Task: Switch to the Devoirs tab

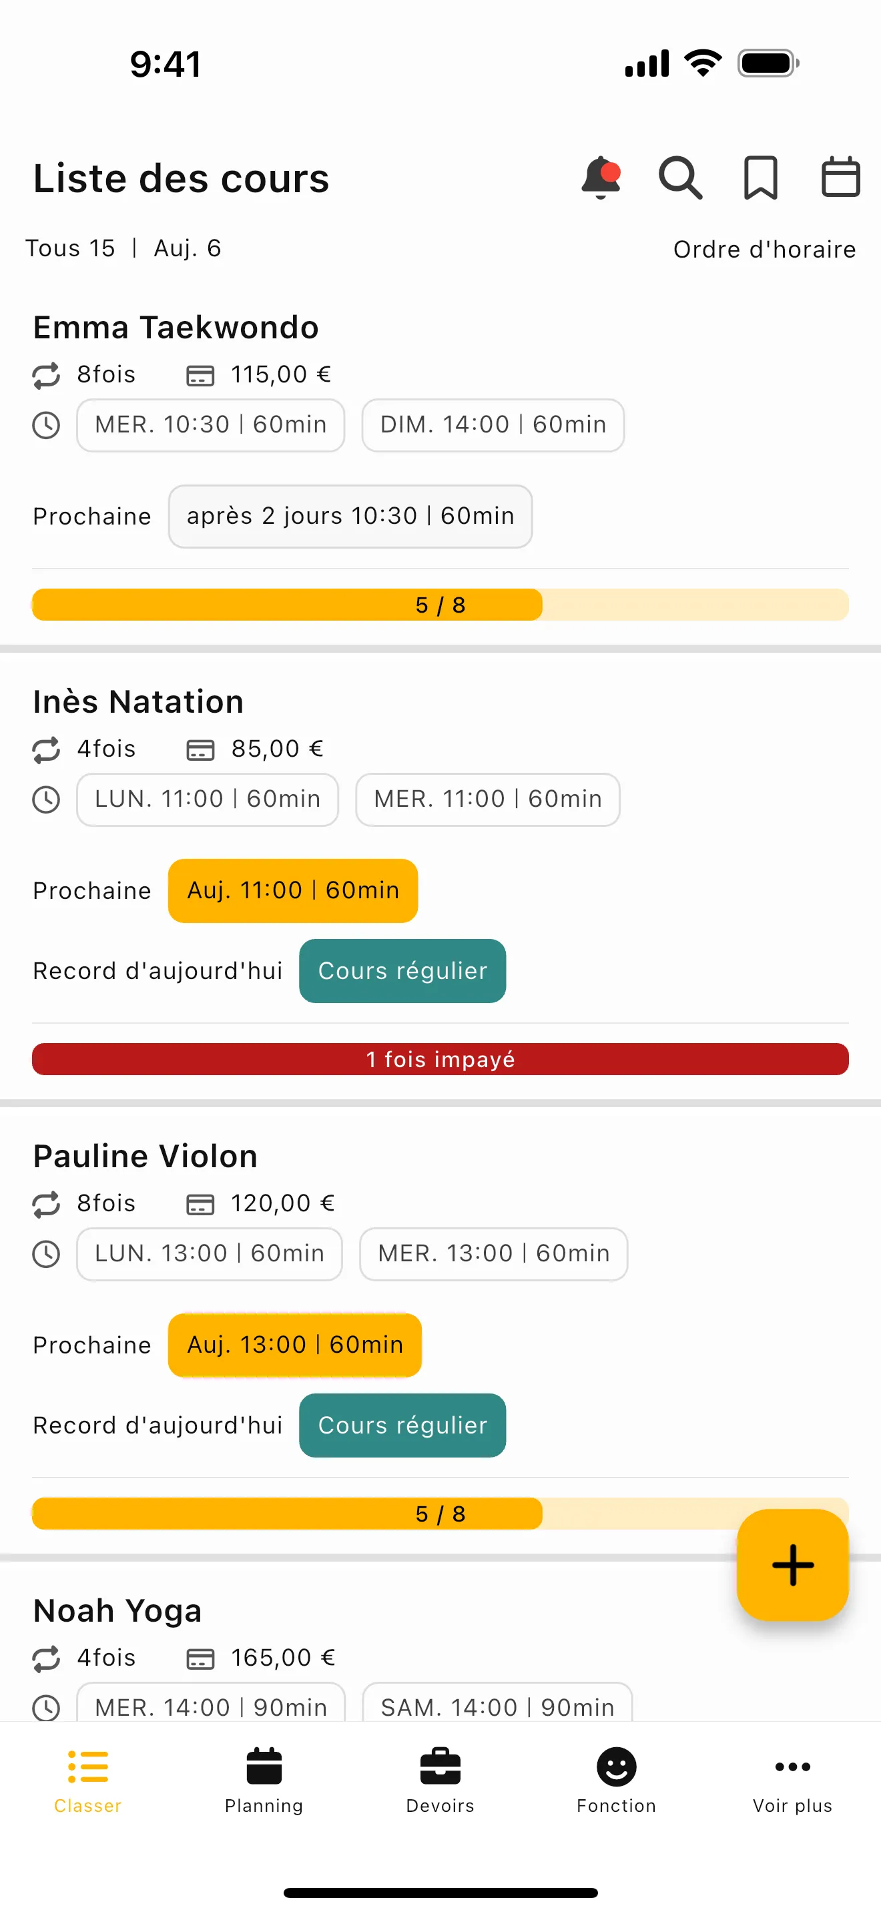Action: click(440, 1779)
